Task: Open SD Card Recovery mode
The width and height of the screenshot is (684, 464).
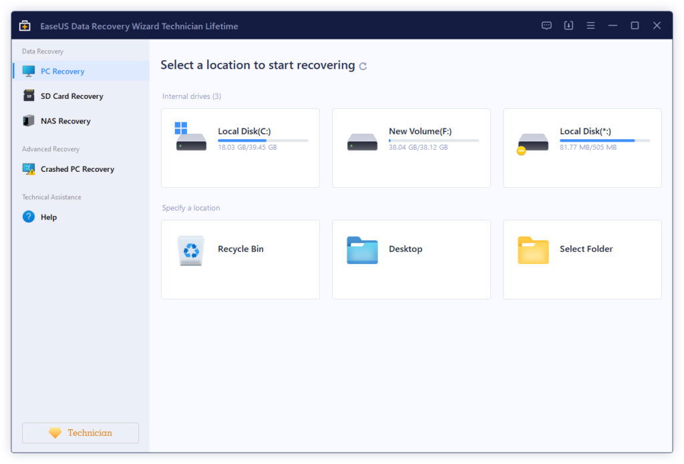Action: tap(81, 96)
